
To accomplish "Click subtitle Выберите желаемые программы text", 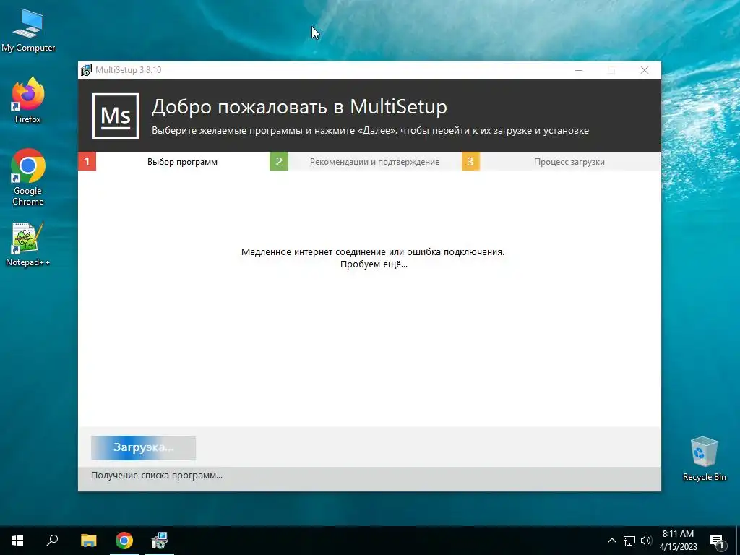I will tap(370, 131).
